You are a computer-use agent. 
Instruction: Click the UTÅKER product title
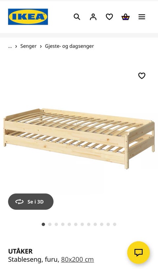[20, 251]
